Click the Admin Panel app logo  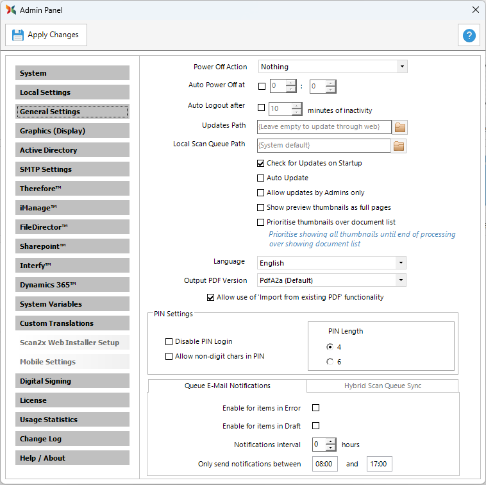point(11,10)
